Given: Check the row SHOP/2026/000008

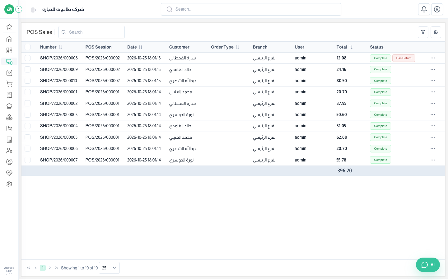Looking at the screenshot, I should point(28,58).
